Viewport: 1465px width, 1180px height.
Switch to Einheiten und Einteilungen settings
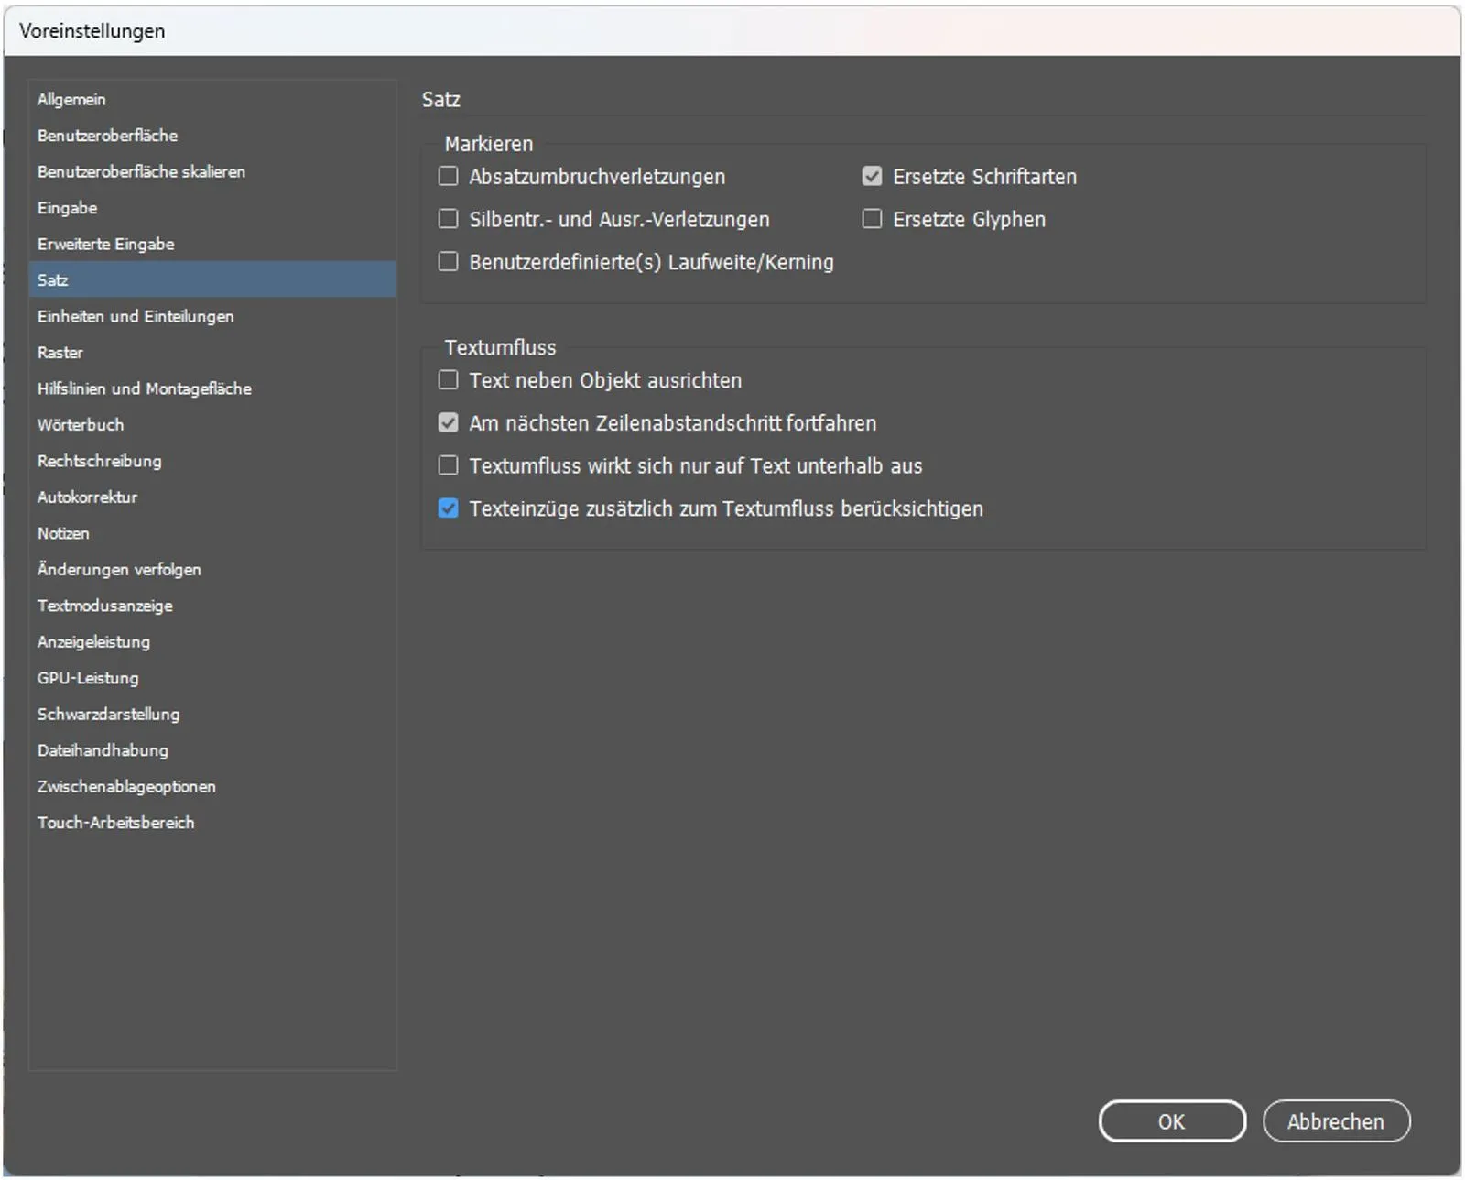click(x=136, y=316)
